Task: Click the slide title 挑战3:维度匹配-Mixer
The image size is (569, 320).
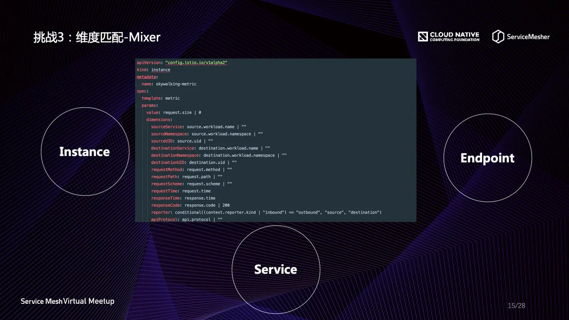Action: 97,37
